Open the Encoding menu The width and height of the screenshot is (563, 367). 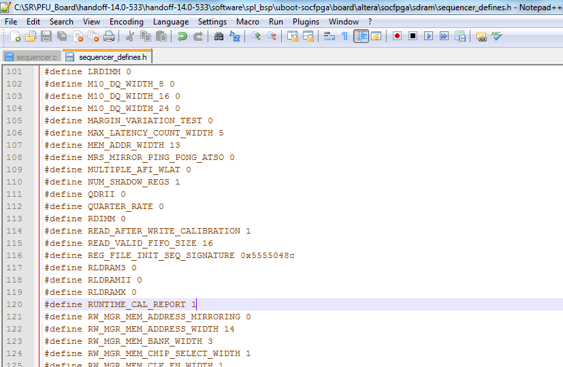point(126,22)
